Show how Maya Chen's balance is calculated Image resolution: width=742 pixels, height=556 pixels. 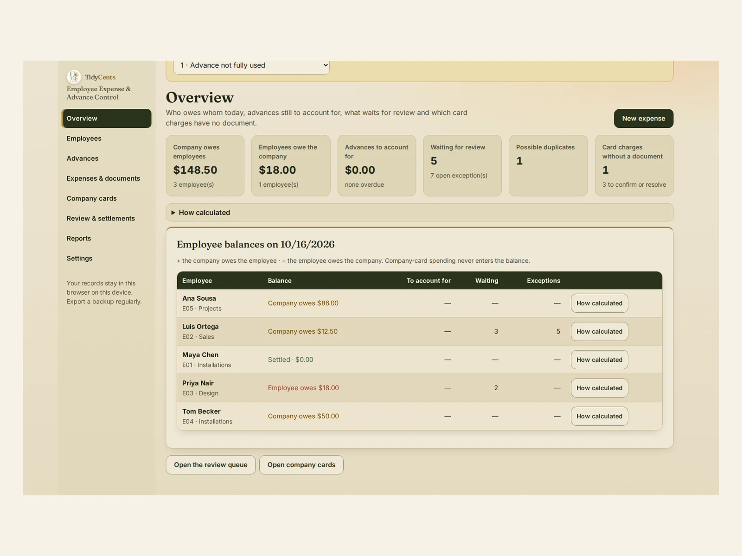(x=599, y=360)
